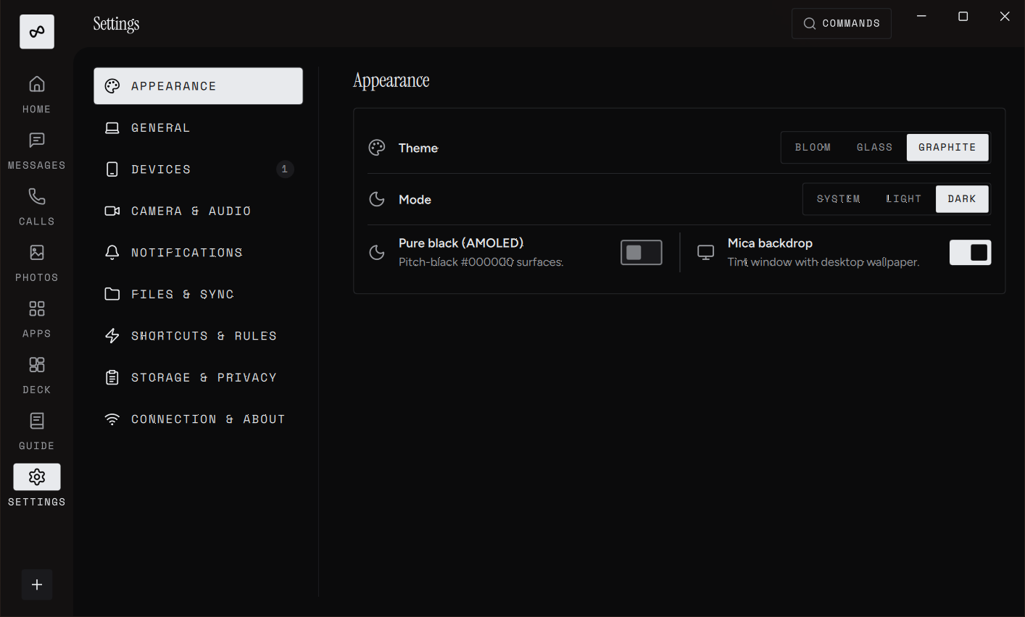Click the Theme palette icon

click(377, 148)
